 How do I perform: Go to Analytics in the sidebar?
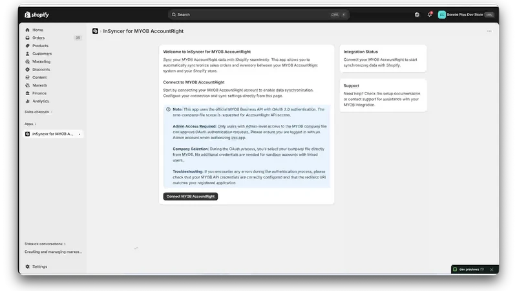(x=41, y=101)
